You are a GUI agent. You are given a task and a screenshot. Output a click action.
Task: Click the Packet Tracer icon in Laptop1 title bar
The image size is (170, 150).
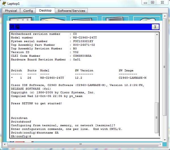pyautogui.click(x=4, y=3)
